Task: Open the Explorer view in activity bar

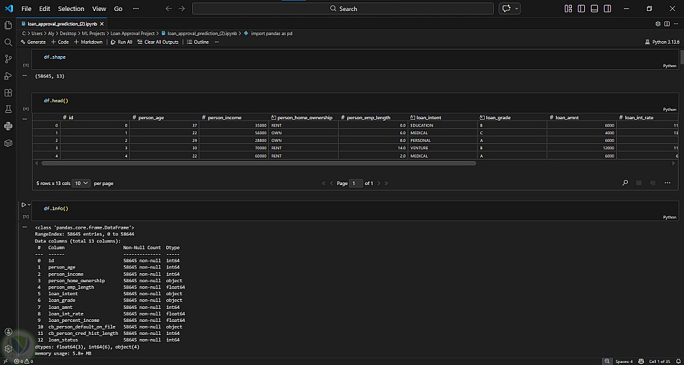Action: point(8,25)
